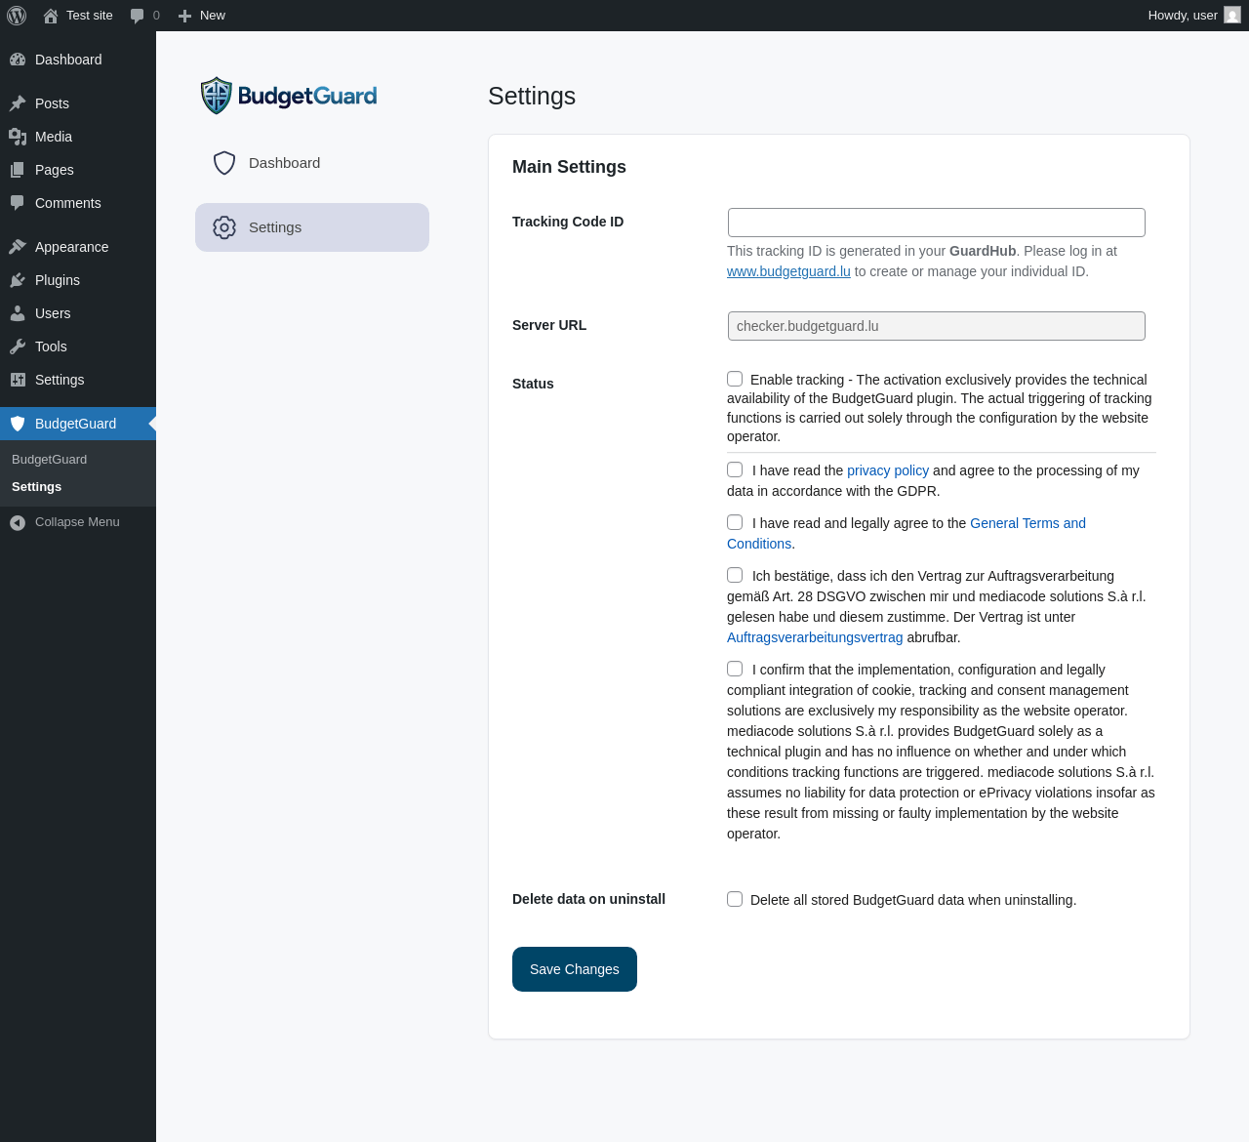Screen dimensions: 1249x1142
Task: Open the privacy policy link
Action: click(x=888, y=470)
